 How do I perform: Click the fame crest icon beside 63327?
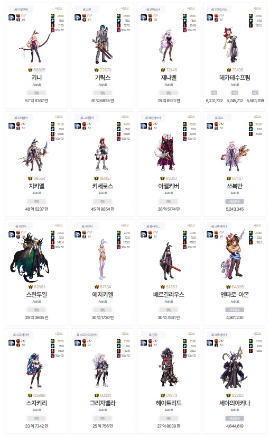click(x=162, y=178)
